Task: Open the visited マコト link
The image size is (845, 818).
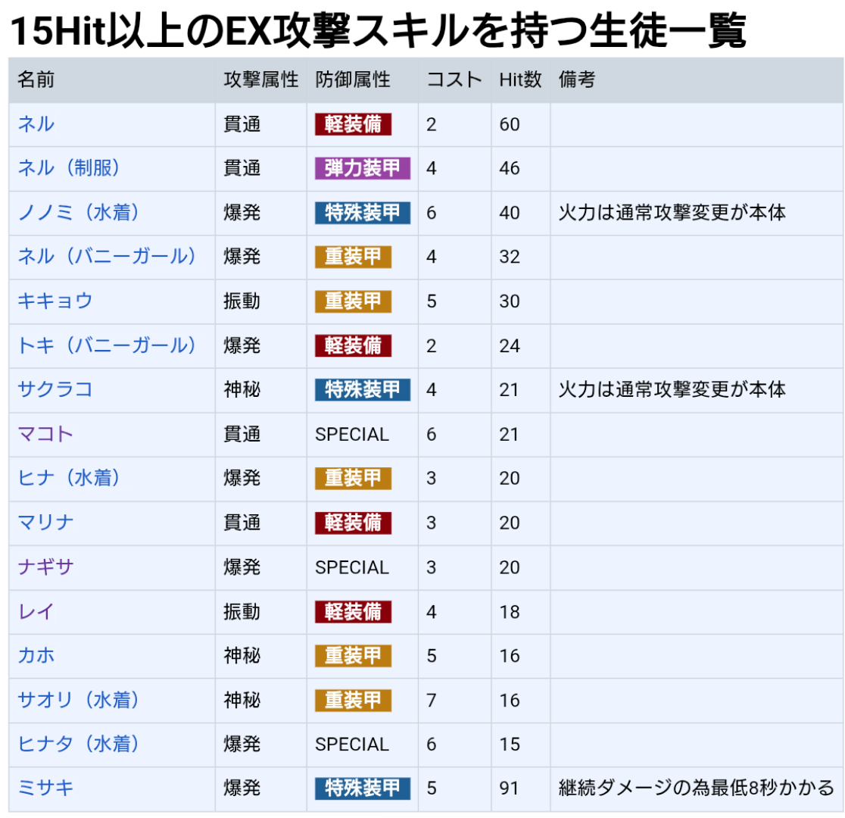Action: tap(45, 434)
